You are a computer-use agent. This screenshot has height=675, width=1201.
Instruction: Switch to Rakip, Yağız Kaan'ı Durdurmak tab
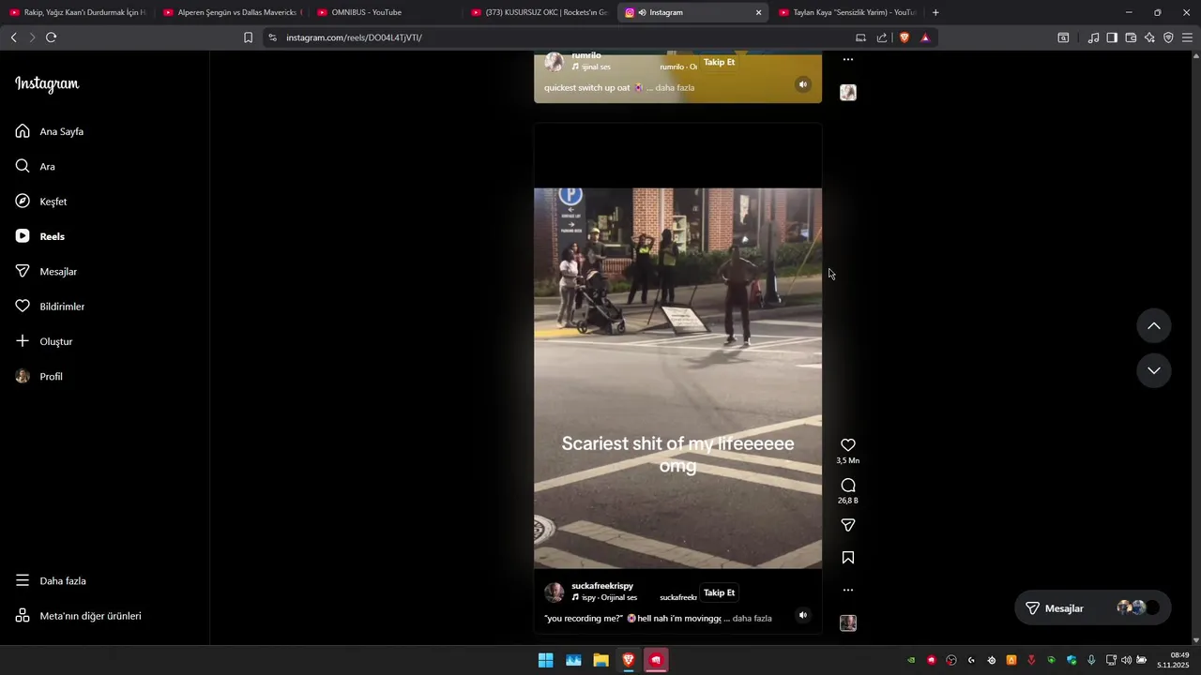click(78, 12)
